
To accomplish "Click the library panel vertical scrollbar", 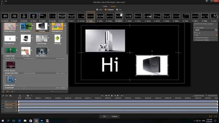I will (67, 39).
